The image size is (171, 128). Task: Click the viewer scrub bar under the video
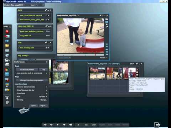[81, 55]
